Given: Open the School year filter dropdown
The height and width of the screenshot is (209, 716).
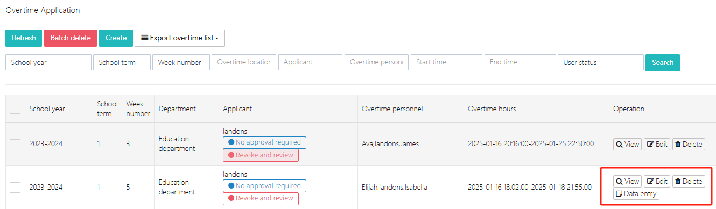Looking at the screenshot, I should click(48, 62).
